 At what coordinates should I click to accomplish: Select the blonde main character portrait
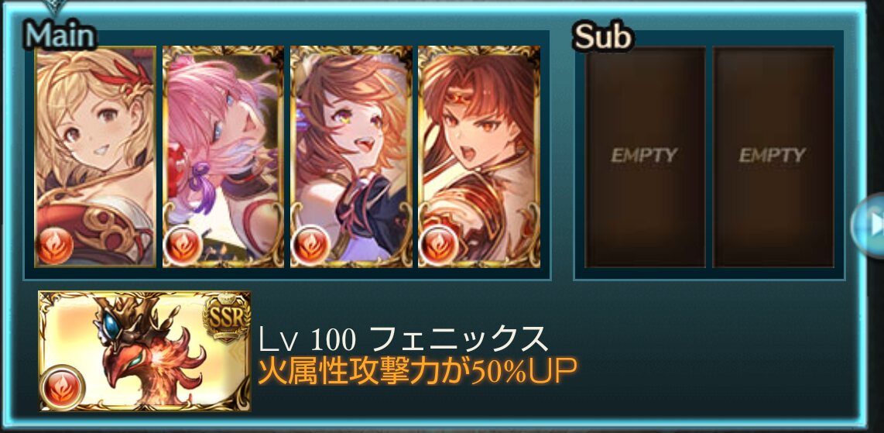(95, 156)
